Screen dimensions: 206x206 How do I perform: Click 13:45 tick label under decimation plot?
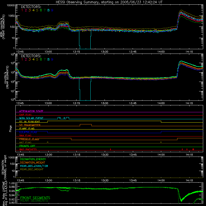click(x=133, y=181)
